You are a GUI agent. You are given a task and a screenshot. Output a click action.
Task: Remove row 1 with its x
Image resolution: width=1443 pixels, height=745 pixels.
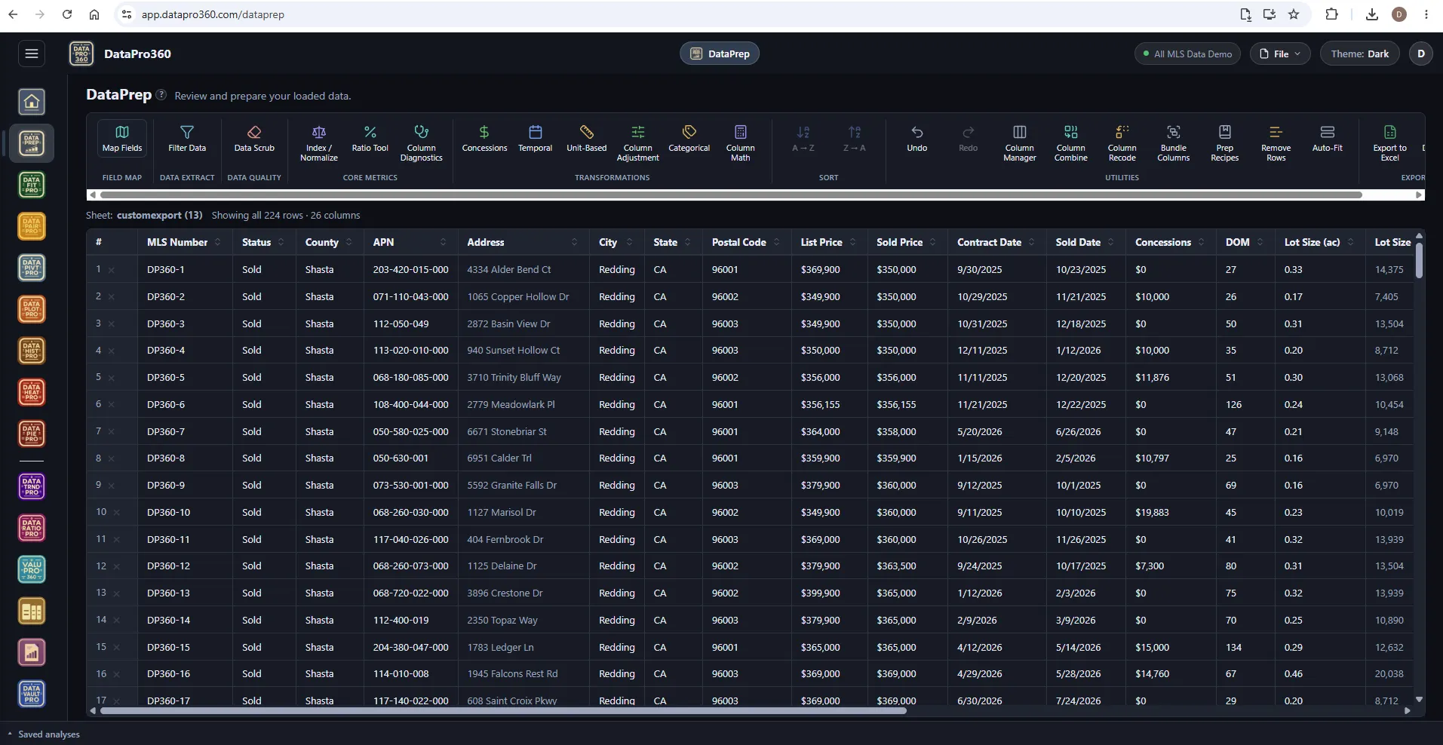pyautogui.click(x=112, y=270)
